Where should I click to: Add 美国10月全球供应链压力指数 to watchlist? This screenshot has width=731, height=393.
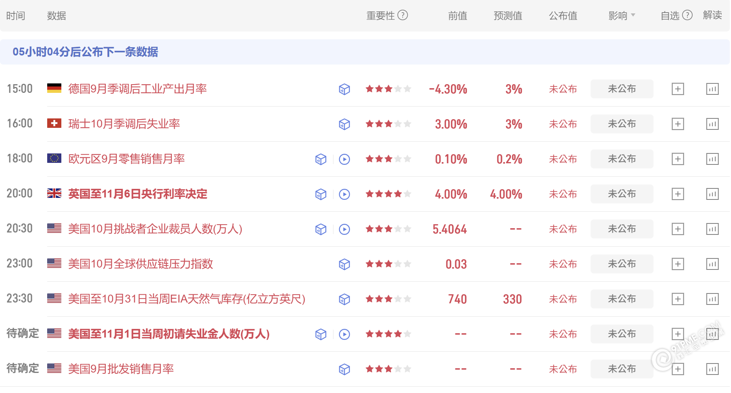click(678, 264)
